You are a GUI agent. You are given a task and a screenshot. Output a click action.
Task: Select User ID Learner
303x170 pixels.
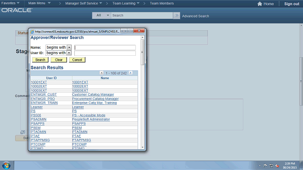[x=37, y=107]
